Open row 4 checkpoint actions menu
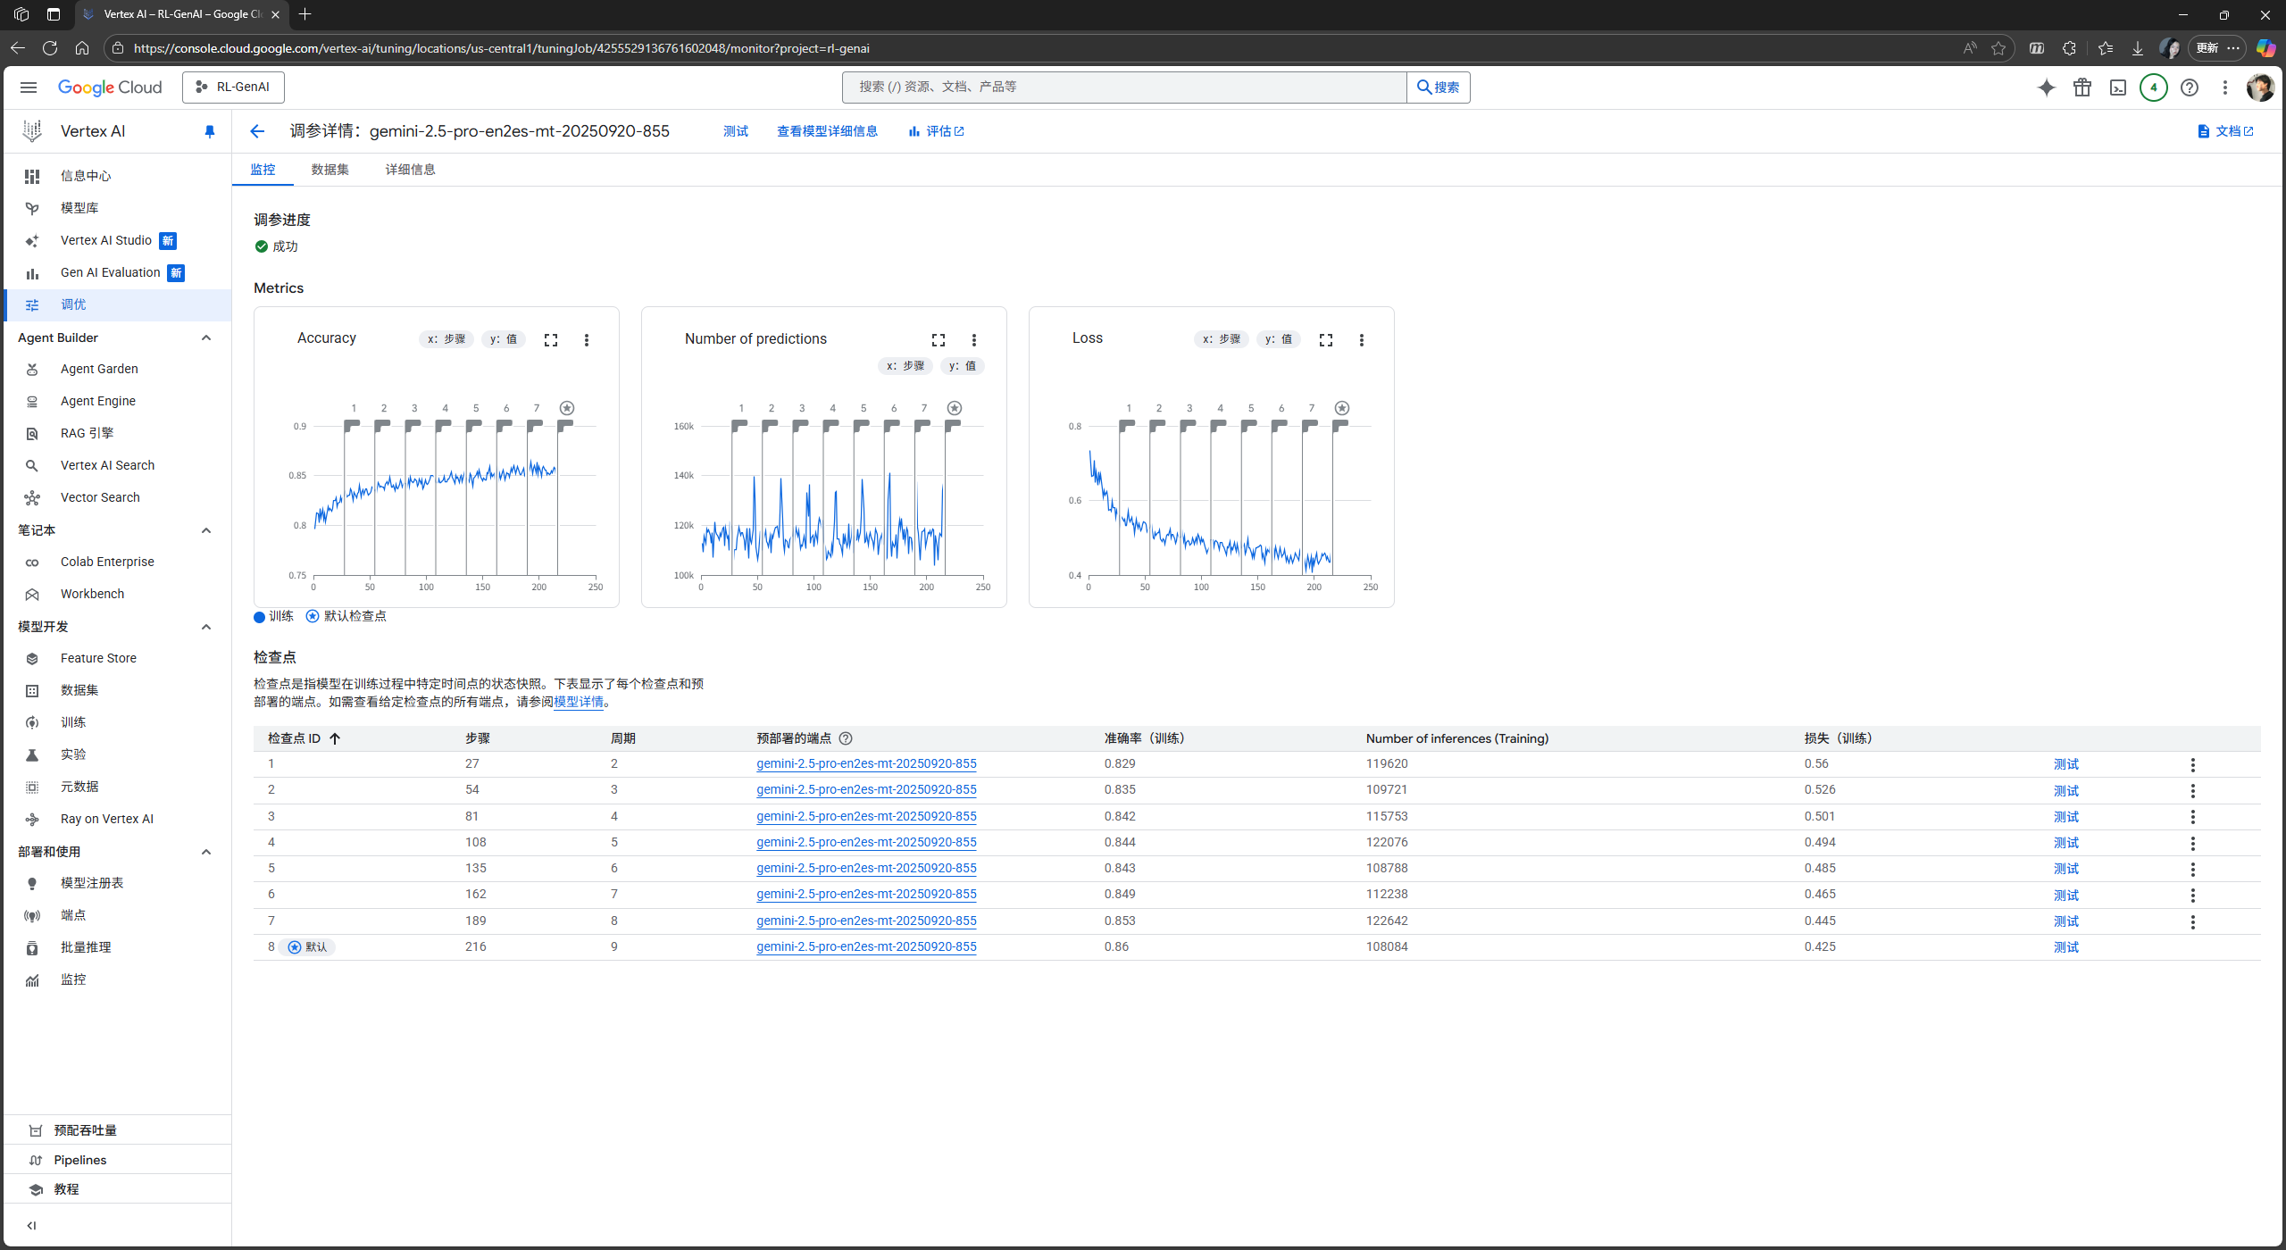Viewport: 2286px width, 1250px height. tap(2193, 843)
